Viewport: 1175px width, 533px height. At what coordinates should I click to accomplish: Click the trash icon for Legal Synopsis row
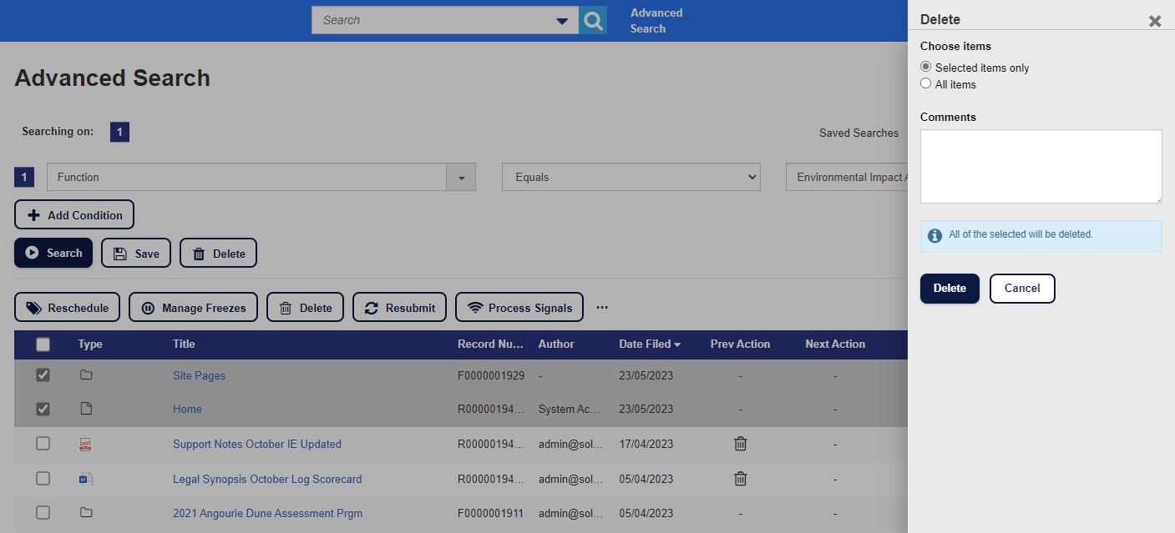[740, 479]
